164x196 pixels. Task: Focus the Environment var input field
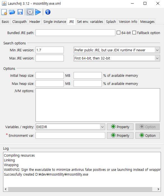(70, 135)
